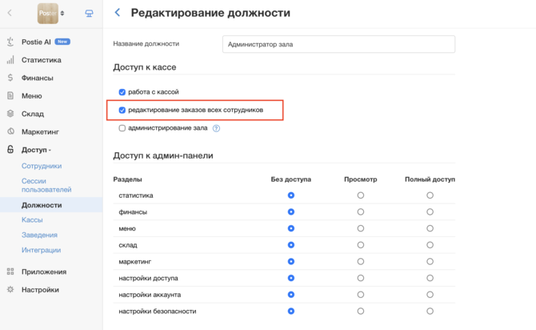Viewport: 536px width, 330px height.
Task: Toggle the работа с кассой checkbox
Action: point(122,92)
